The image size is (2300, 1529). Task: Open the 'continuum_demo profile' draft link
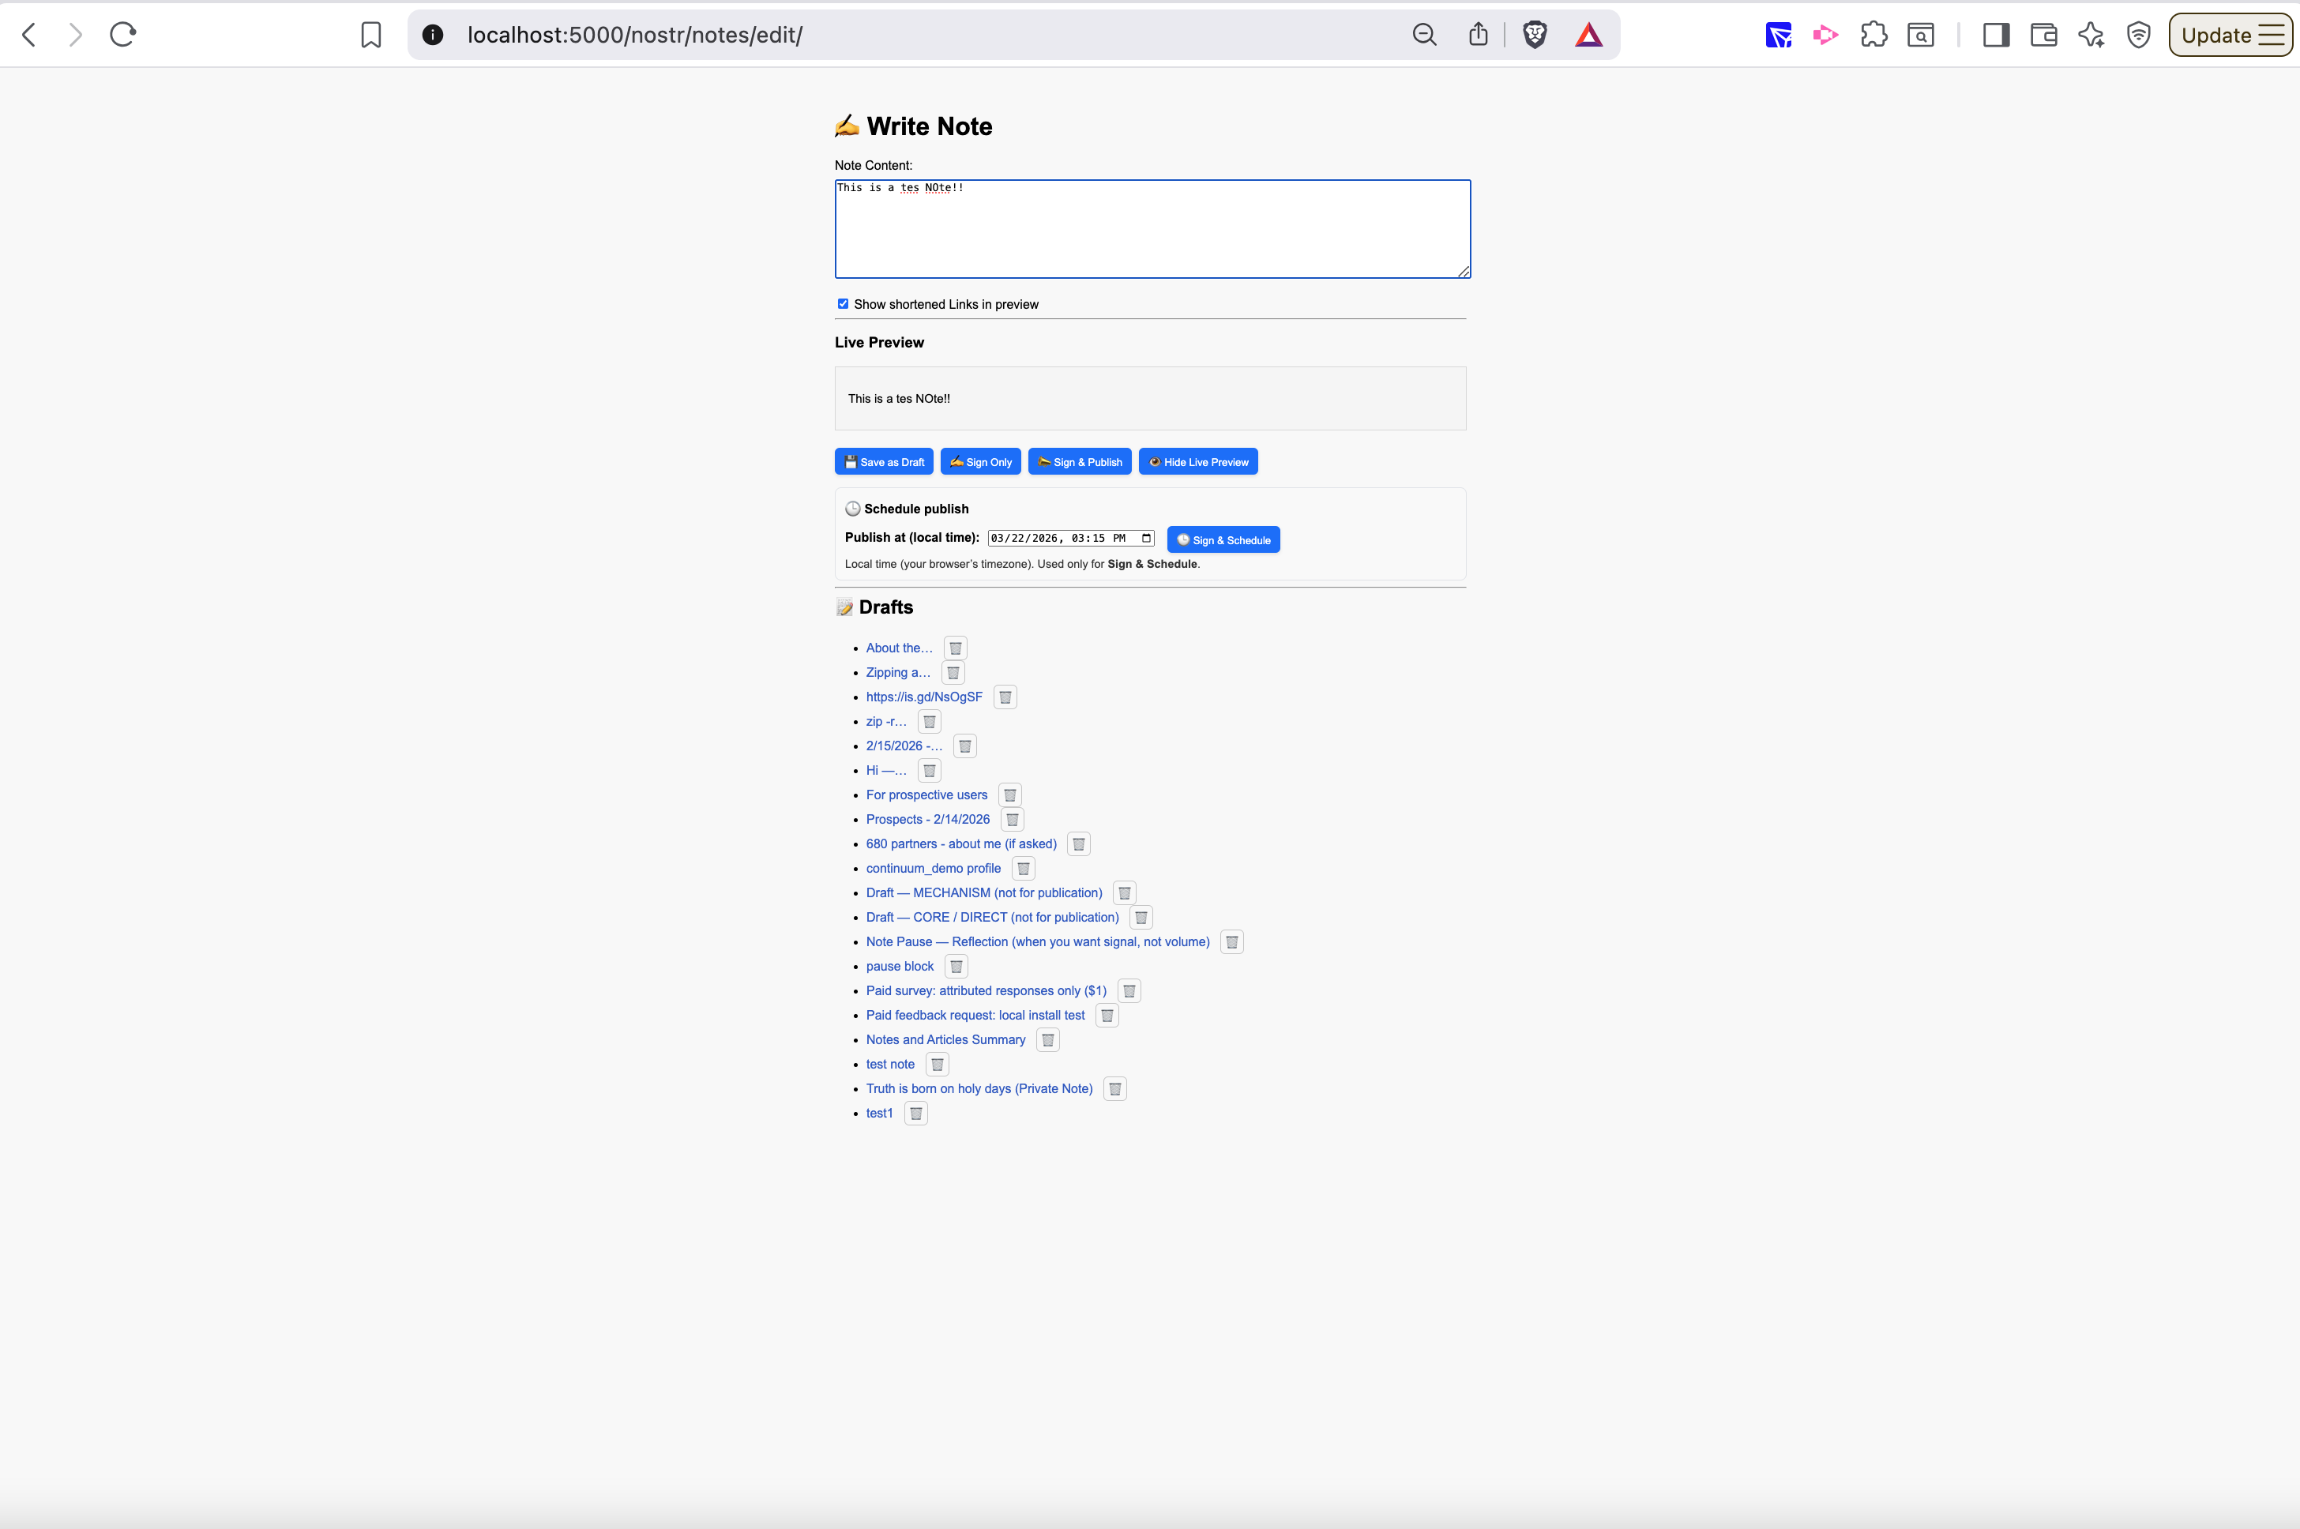pos(933,869)
